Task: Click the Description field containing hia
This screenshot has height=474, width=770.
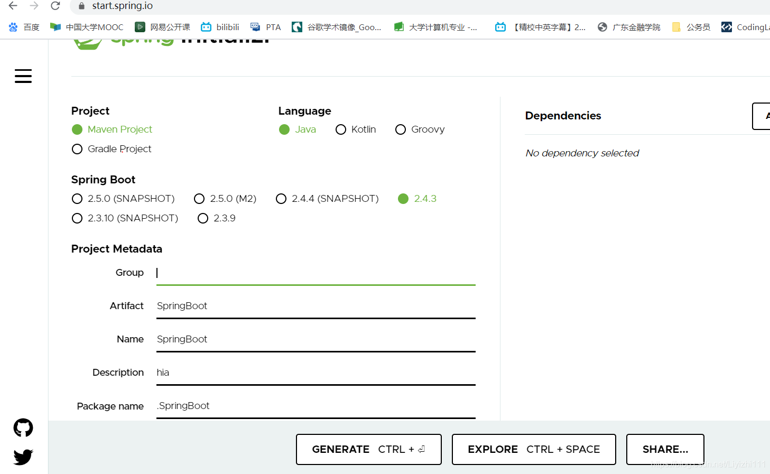Action: coord(316,373)
